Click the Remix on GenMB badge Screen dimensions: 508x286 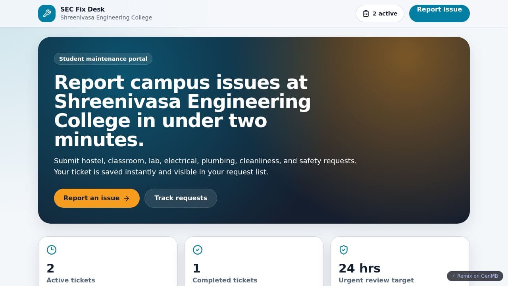click(475, 276)
